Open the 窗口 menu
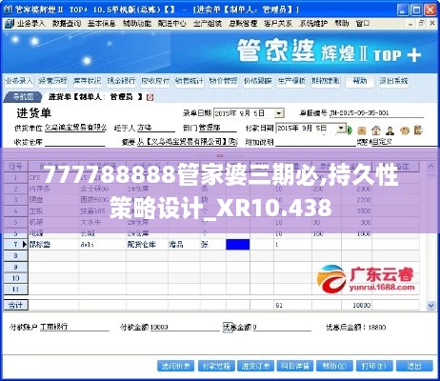 point(363,24)
